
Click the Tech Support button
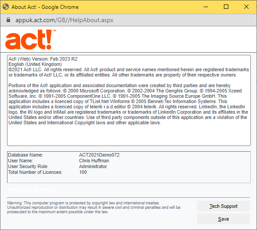(223, 206)
